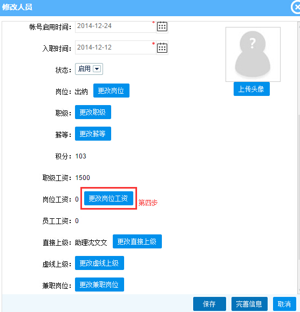Image resolution: width=300 pixels, height=312 pixels.
Task: Close the 修改人员 dialog
Action: pyautogui.click(x=296, y=7)
